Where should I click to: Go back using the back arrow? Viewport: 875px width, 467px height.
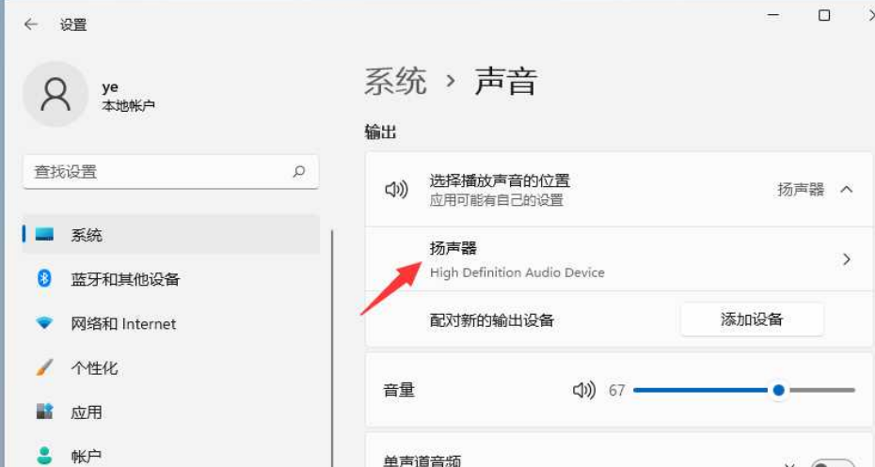31,24
